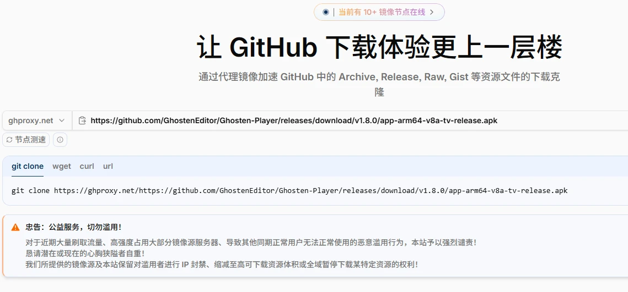The width and height of the screenshot is (628, 292).
Task: Click the info circle icon
Action: (x=60, y=140)
